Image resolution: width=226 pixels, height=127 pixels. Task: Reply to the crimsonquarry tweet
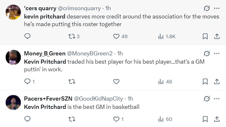point(27,36)
